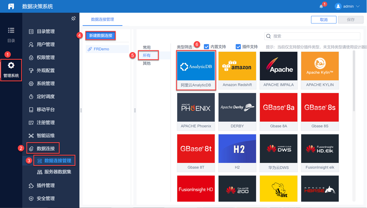Click the magnifier search icon
Screen dimensions: 367x208
[x=269, y=36]
